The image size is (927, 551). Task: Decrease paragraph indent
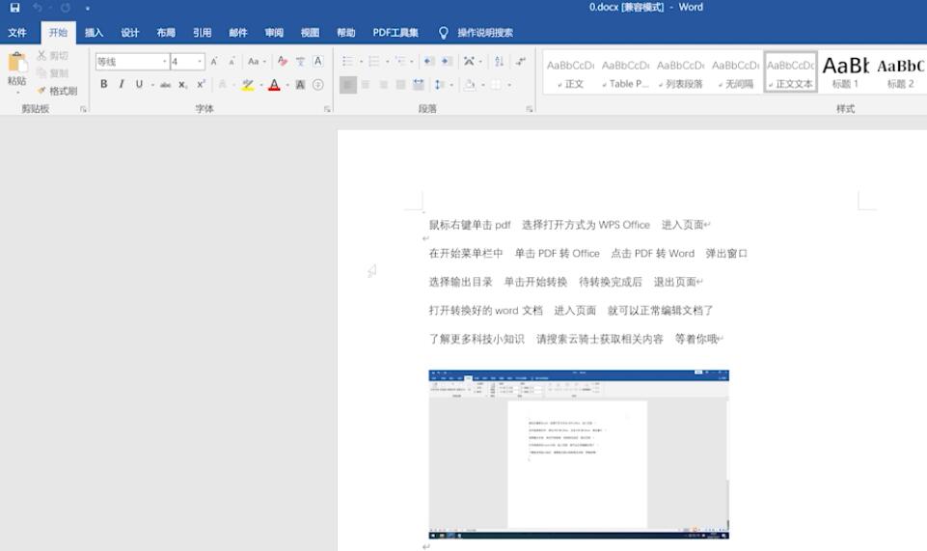[429, 62]
